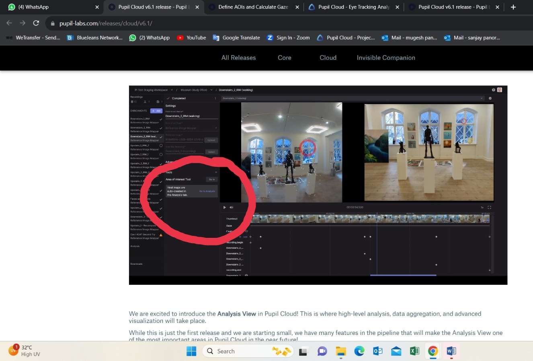Open Outlook from the taskbar
The height and width of the screenshot is (361, 533).
tap(378, 351)
